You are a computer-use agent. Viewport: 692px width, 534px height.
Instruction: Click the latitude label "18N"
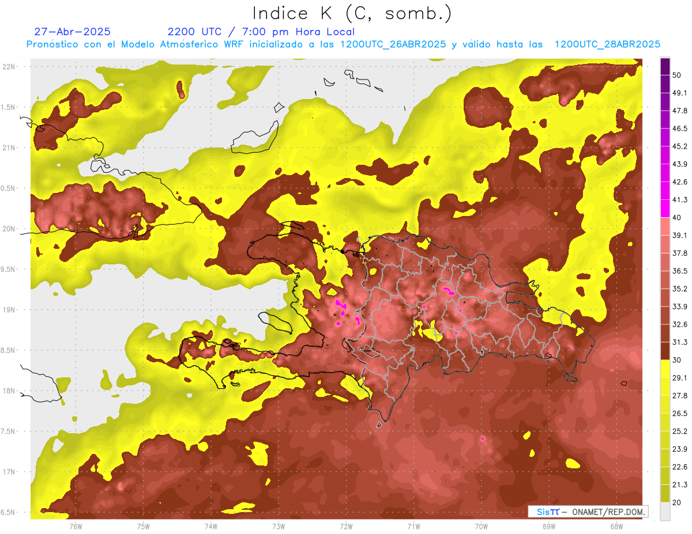click(x=9, y=391)
